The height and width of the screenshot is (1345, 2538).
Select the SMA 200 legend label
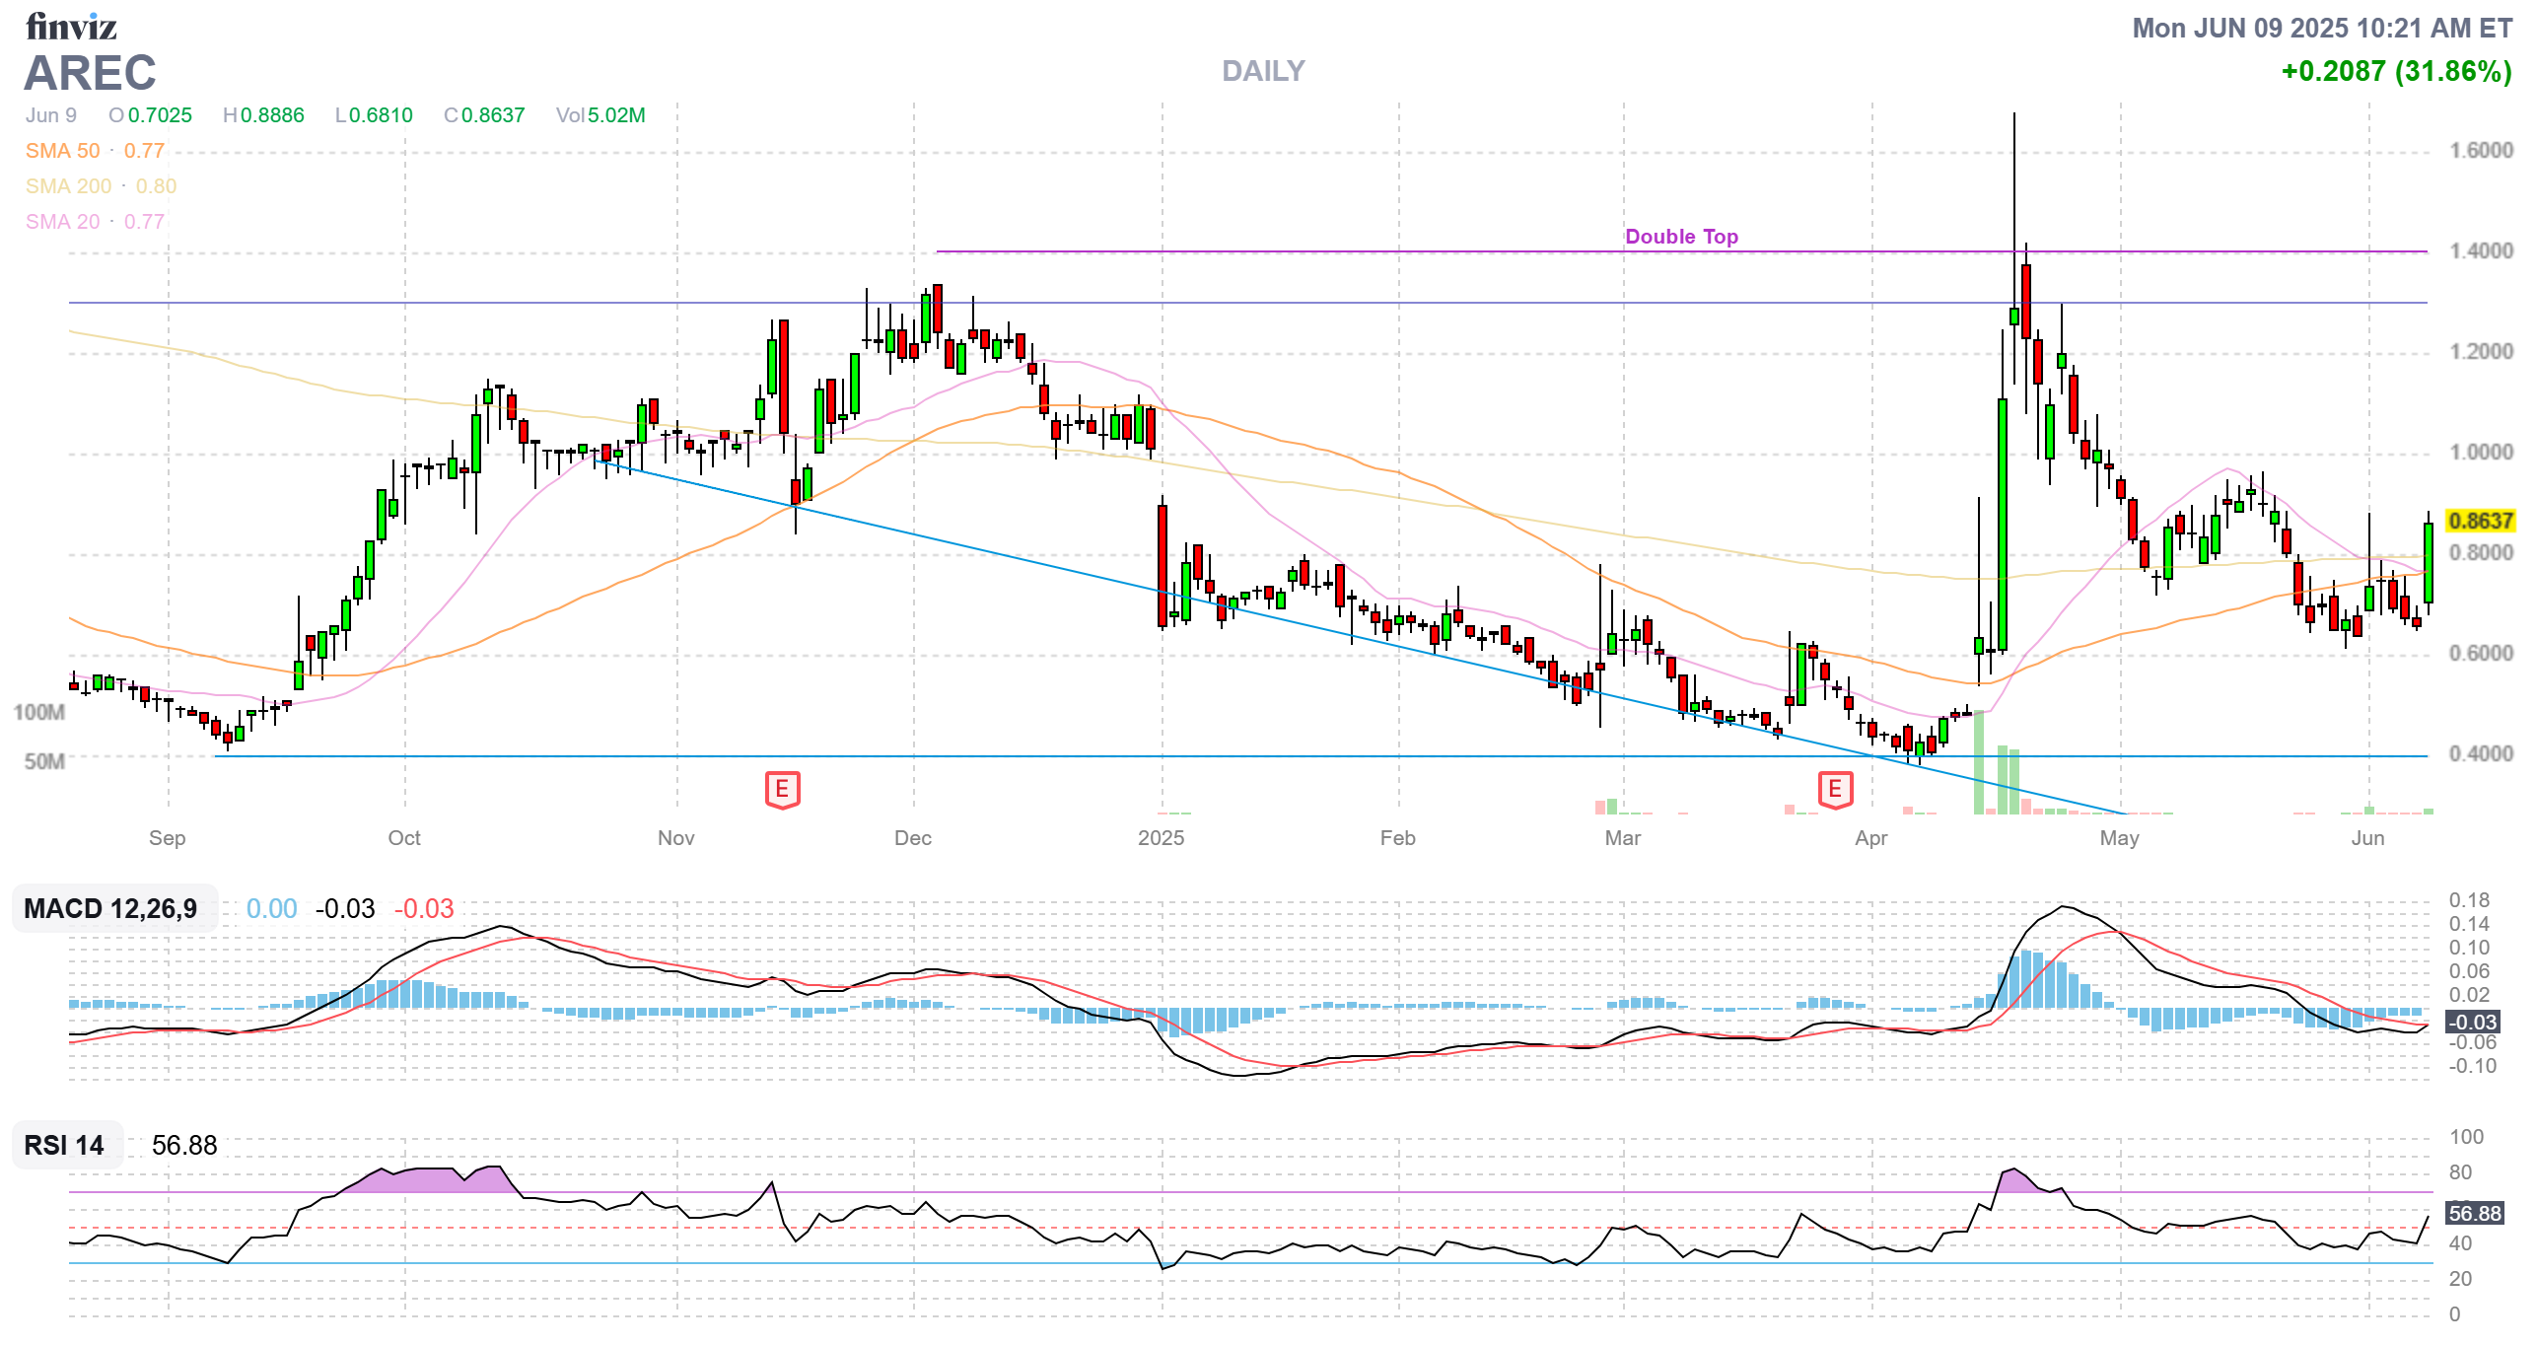coord(69,186)
